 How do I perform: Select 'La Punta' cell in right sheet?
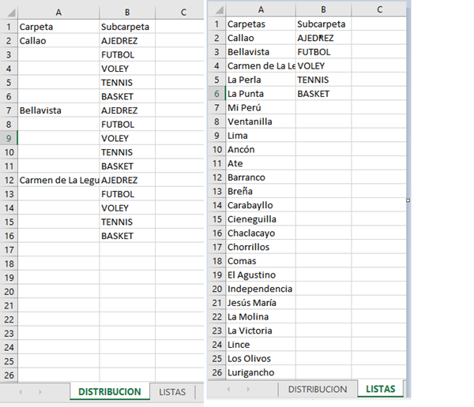pos(261,94)
